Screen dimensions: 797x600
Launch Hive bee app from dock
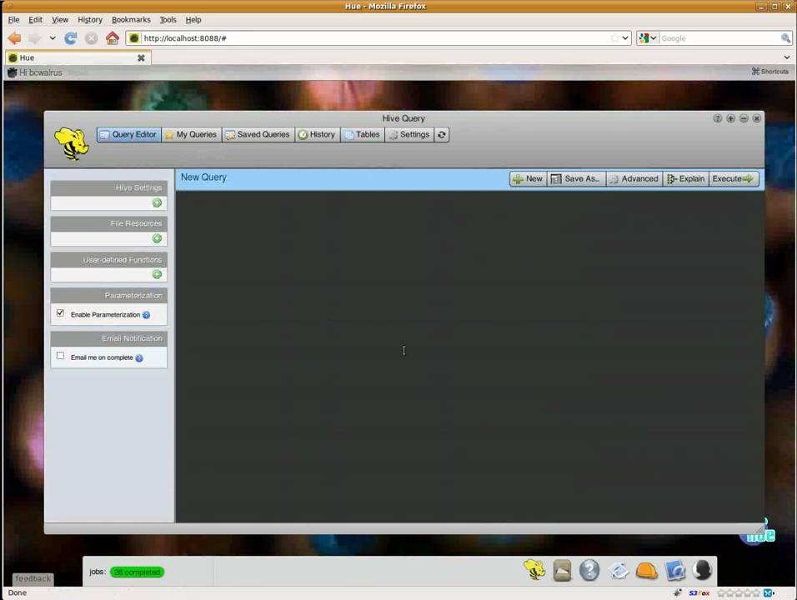tap(534, 570)
